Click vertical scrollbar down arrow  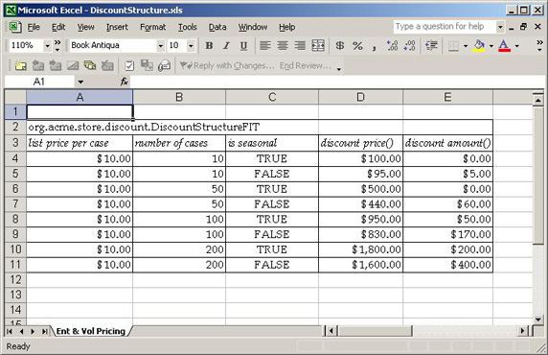pyautogui.click(x=538, y=319)
